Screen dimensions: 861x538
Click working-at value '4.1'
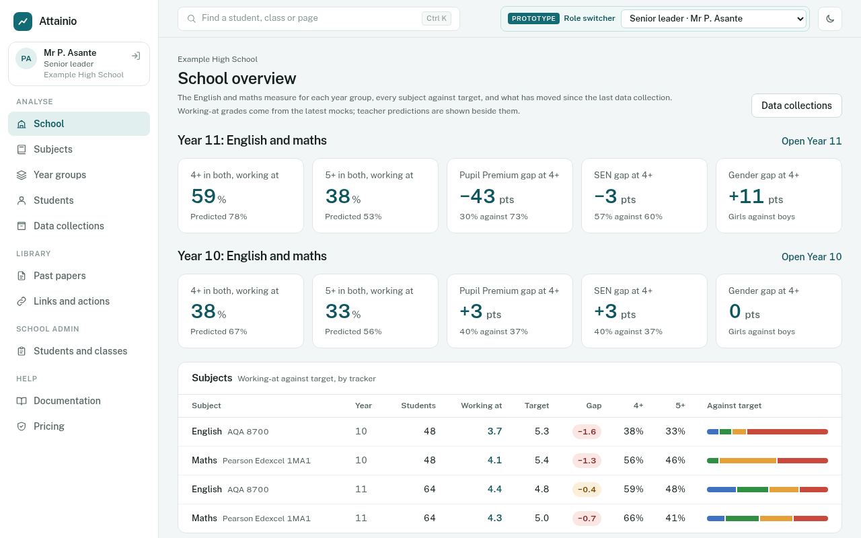[494, 461]
